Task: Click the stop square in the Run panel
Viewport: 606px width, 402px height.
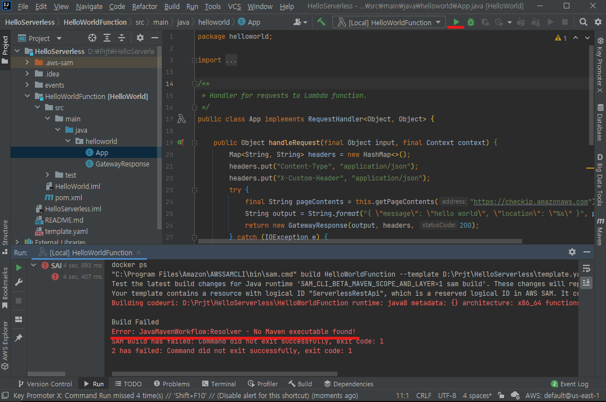Action: [x=19, y=301]
